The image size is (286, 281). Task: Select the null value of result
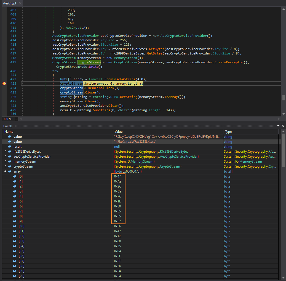click(117, 147)
